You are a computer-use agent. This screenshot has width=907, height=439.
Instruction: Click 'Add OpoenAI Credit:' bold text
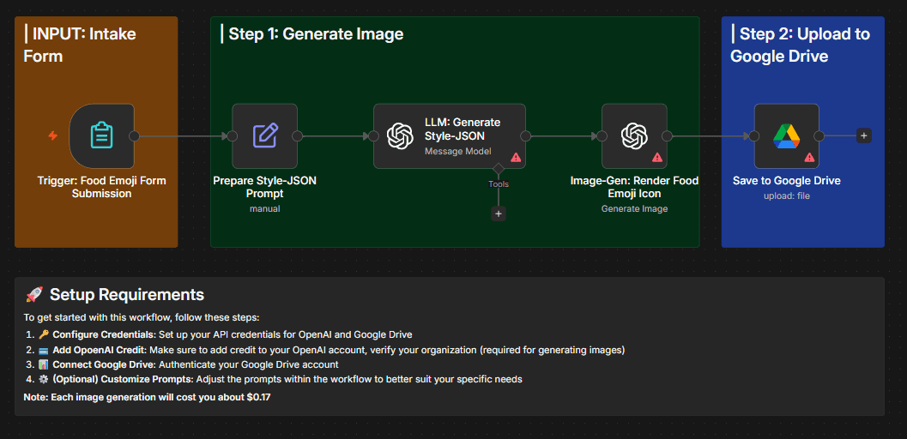tap(98, 350)
